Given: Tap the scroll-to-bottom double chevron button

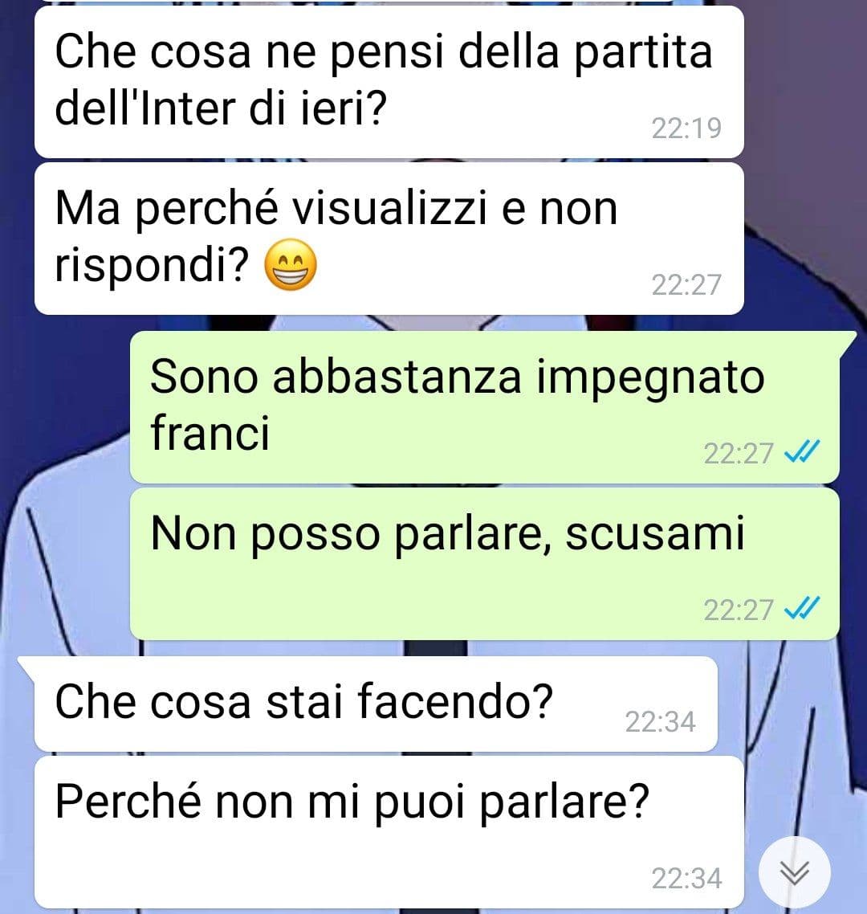Looking at the screenshot, I should coord(795,872).
